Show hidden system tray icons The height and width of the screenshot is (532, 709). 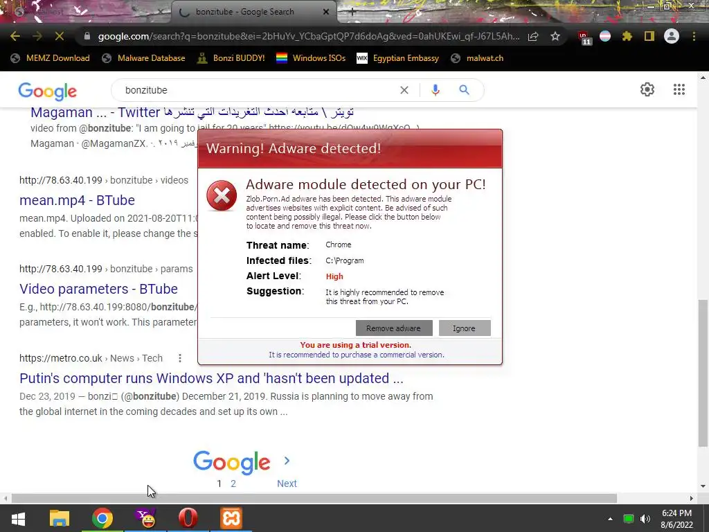coord(610,519)
